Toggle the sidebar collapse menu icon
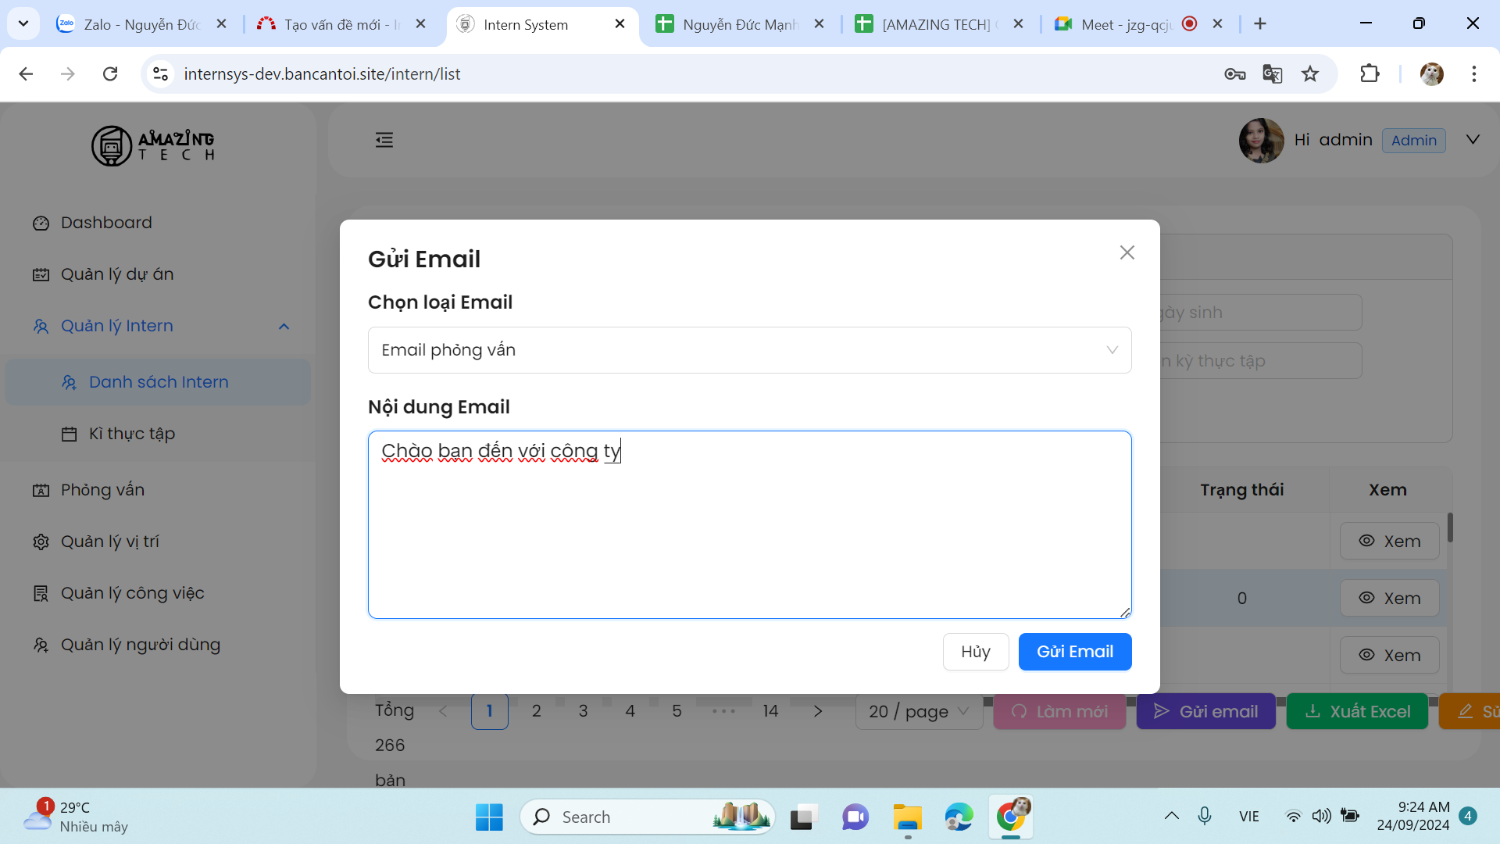Screen dimensions: 1500x844 click(x=384, y=140)
